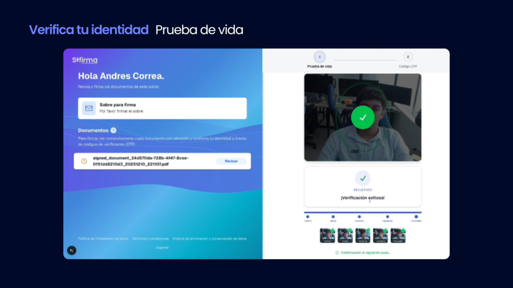Click the last captured face thumbnail
513x288 pixels.
pyautogui.click(x=398, y=235)
